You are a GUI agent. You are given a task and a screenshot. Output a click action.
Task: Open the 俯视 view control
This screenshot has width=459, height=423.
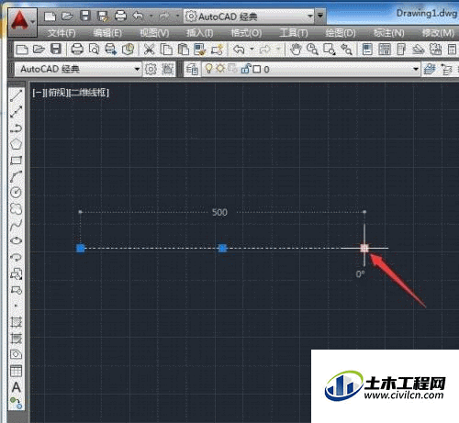coord(57,93)
